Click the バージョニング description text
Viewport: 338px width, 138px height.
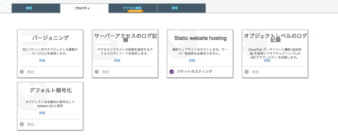click(x=50, y=52)
